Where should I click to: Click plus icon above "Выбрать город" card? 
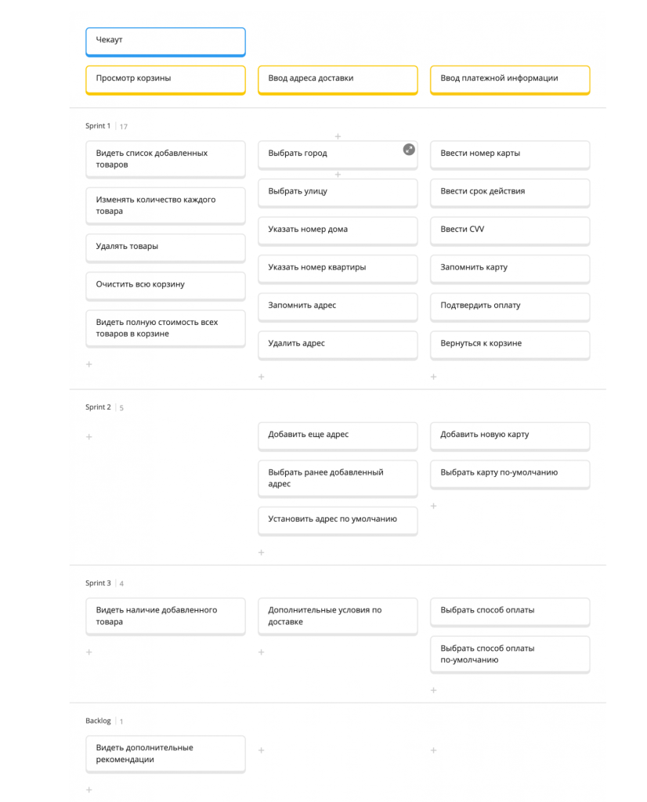[338, 136]
